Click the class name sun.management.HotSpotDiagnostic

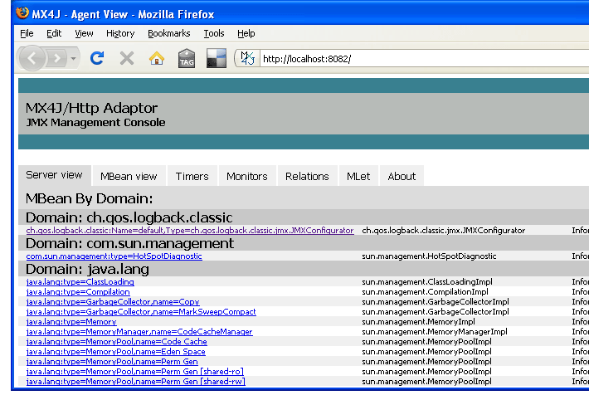(x=429, y=256)
